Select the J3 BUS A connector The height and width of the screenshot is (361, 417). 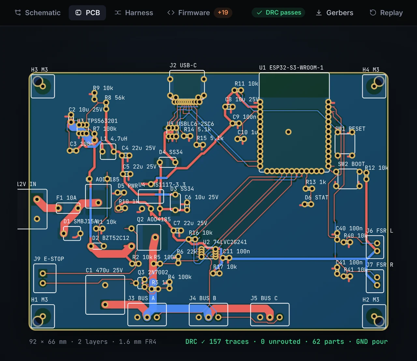click(147, 314)
